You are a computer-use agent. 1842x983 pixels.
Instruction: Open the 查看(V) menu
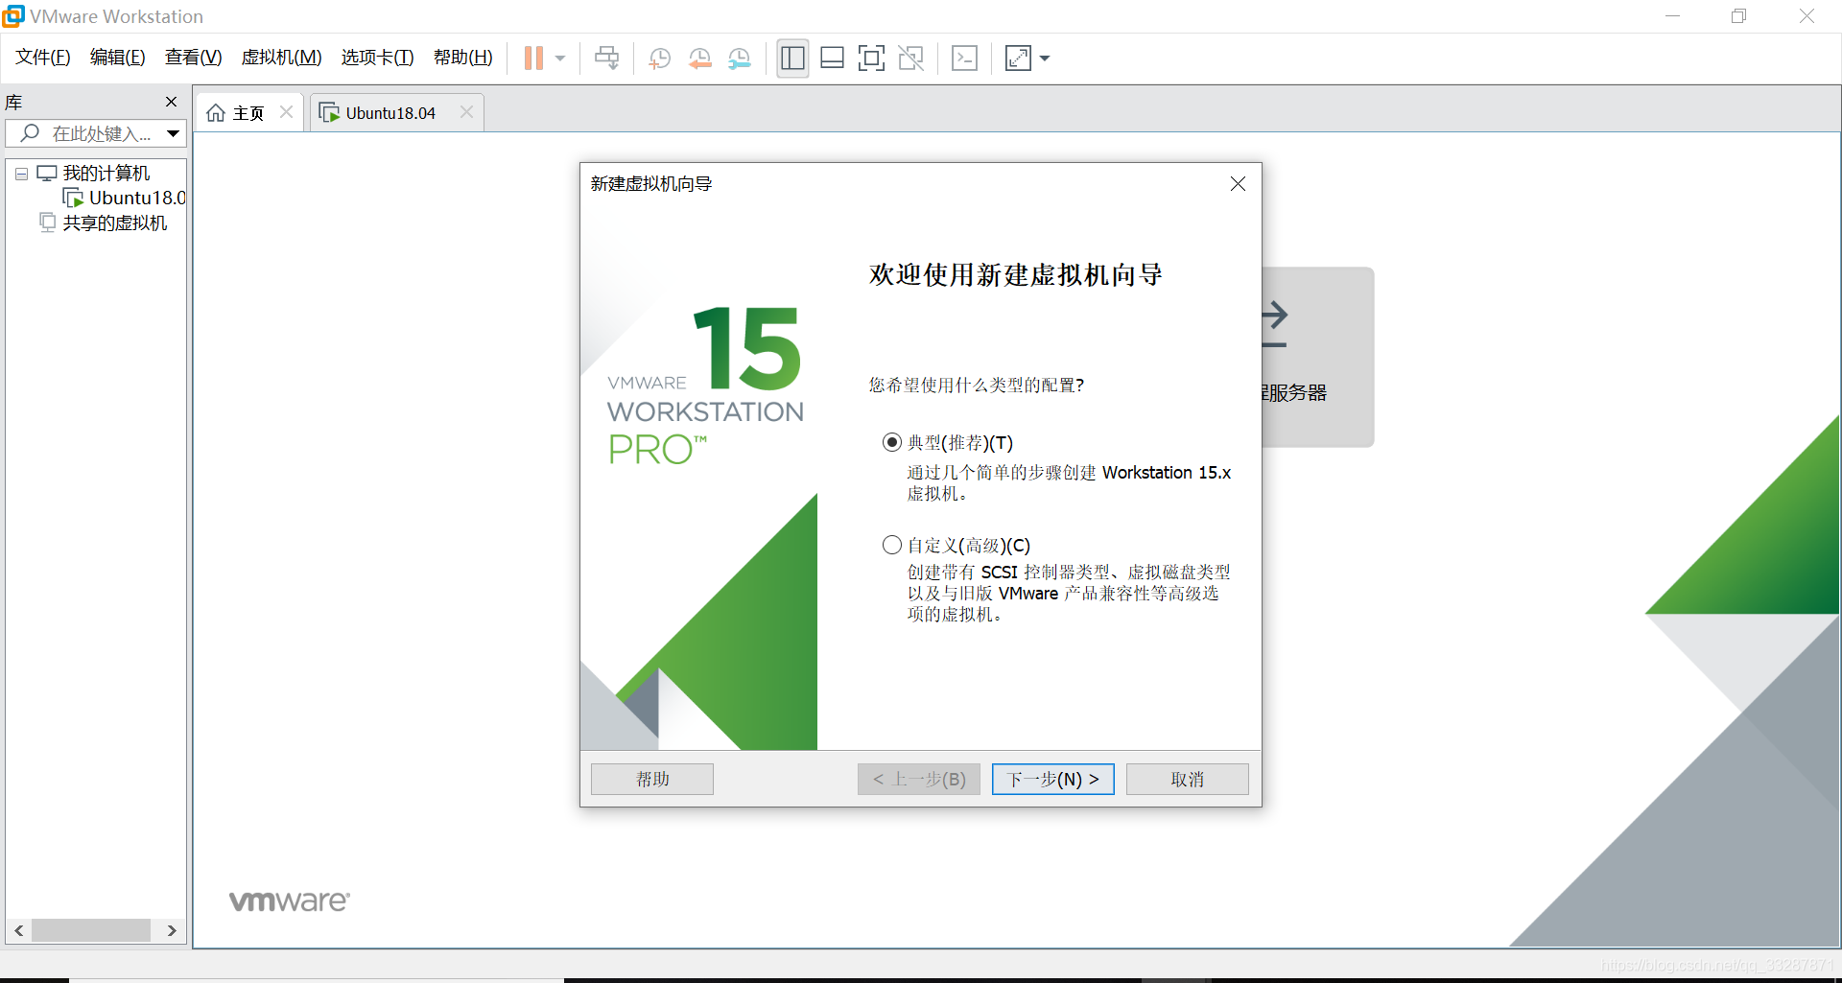pos(193,58)
